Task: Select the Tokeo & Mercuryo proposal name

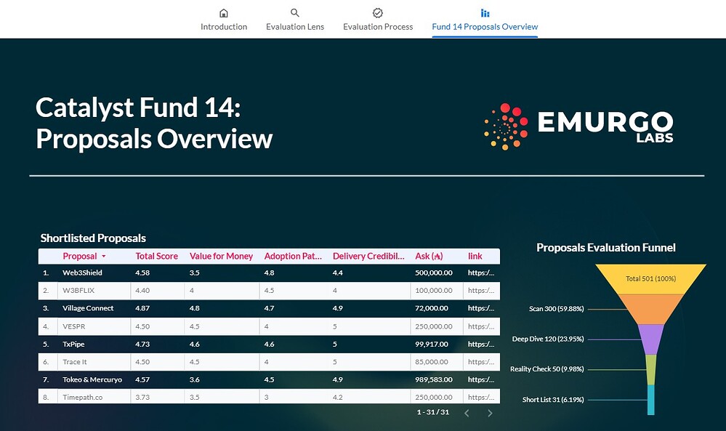Action: pos(92,379)
